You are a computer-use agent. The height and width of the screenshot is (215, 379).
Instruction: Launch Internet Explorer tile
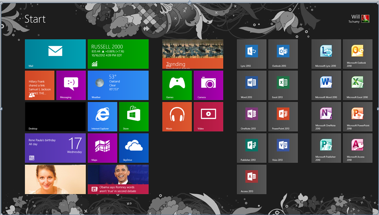point(102,116)
